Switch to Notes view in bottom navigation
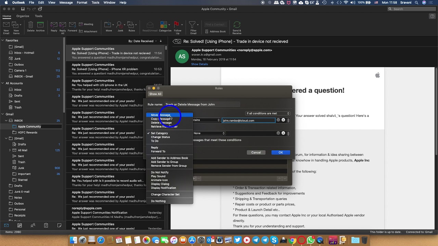Image resolution: width=438 pixels, height=246 pixels. (x=59, y=225)
